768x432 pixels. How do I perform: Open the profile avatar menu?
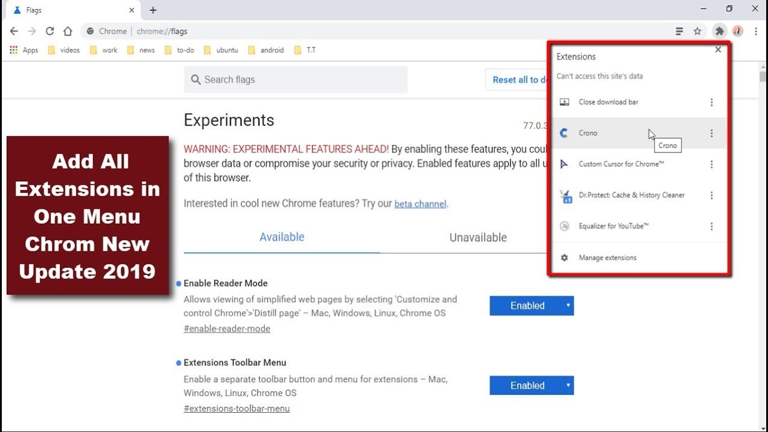pos(737,31)
